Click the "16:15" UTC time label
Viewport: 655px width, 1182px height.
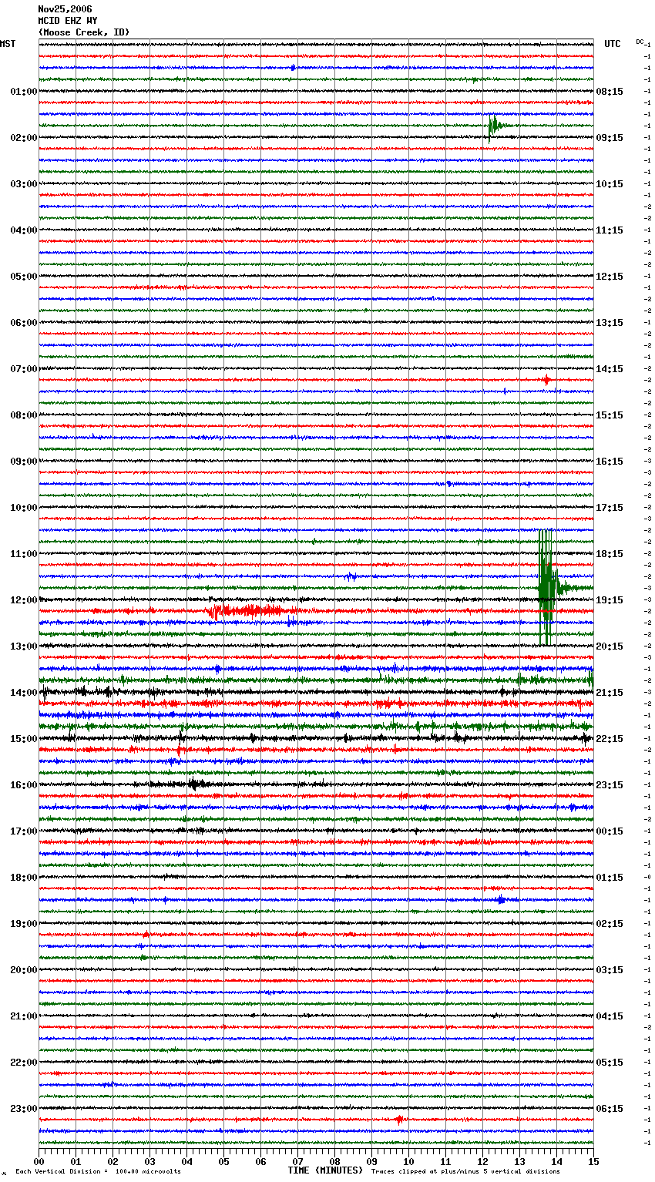pos(610,462)
